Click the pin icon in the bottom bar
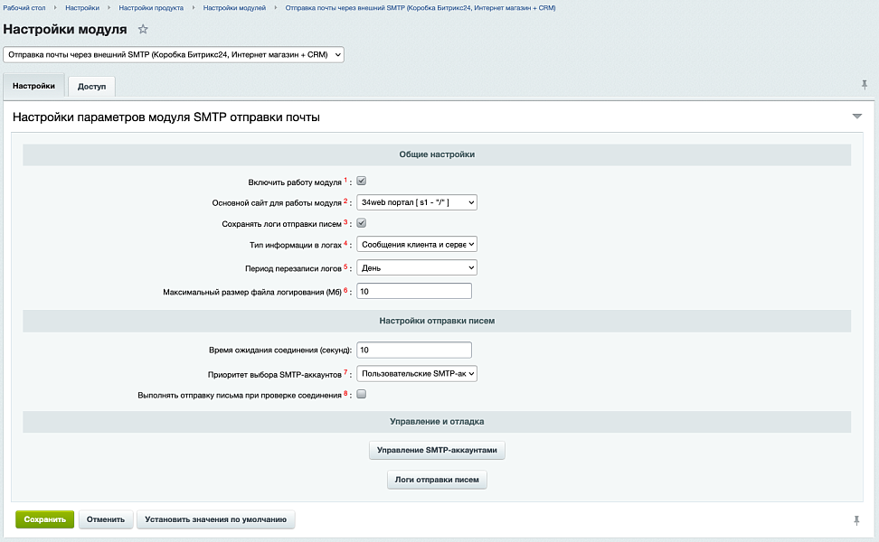Image resolution: width=879 pixels, height=542 pixels. [x=856, y=520]
